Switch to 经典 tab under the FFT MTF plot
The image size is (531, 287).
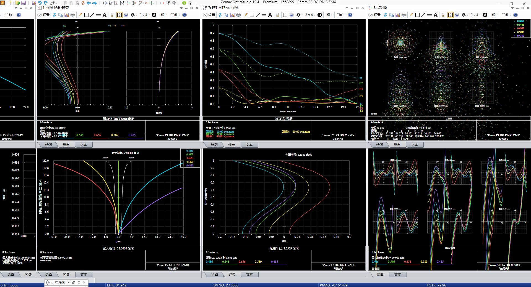click(232, 145)
